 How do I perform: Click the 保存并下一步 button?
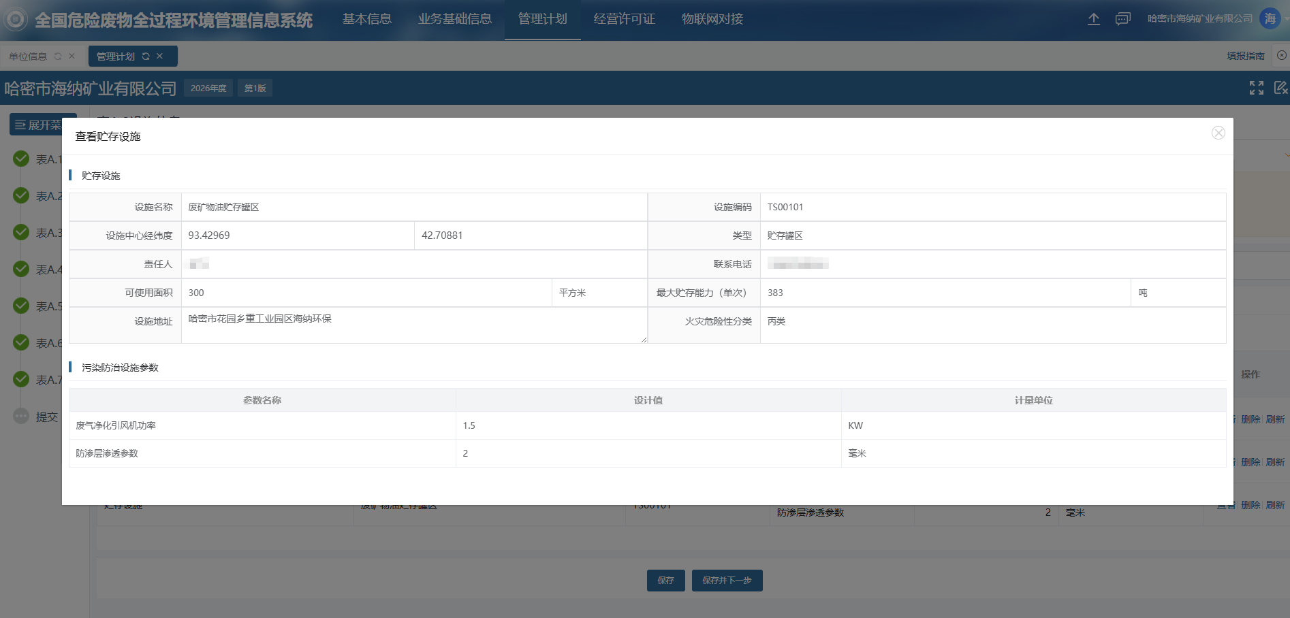(727, 581)
